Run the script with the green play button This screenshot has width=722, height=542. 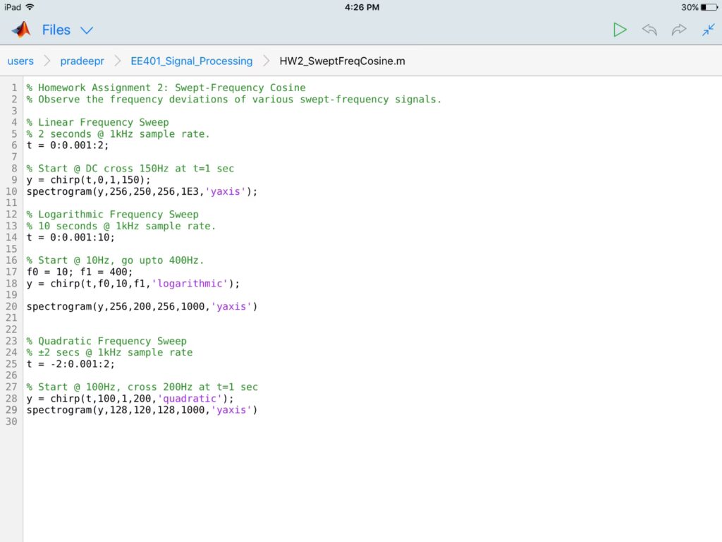coord(620,30)
